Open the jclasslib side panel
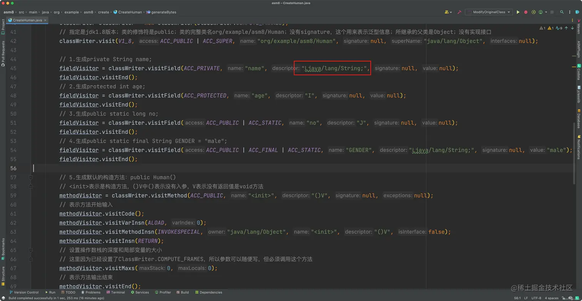The image size is (582, 301). 578,95
